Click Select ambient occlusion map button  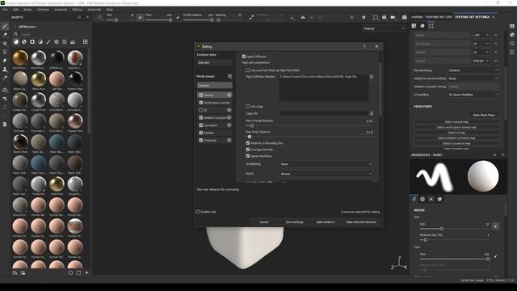(456, 138)
